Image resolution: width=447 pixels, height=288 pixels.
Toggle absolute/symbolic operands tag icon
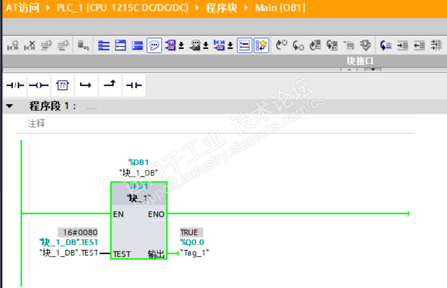(170, 45)
